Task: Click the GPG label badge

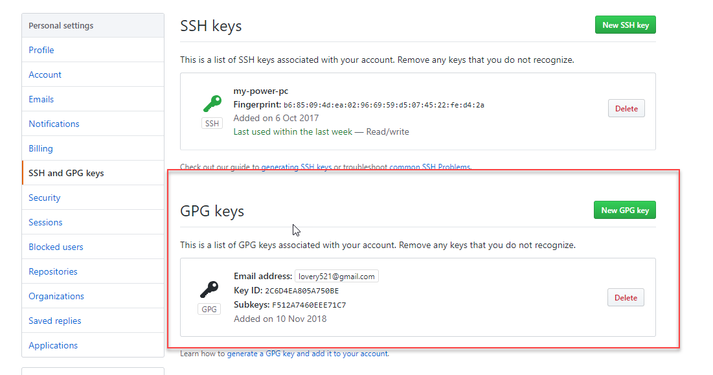Action: click(209, 309)
